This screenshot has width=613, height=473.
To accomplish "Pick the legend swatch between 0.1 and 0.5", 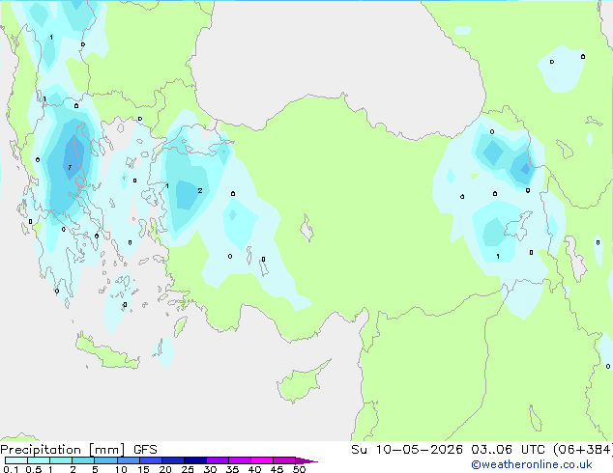I will pyautogui.click(x=16, y=460).
